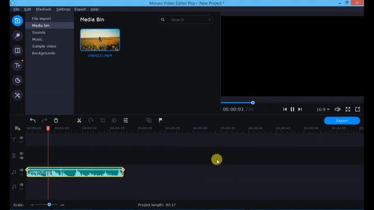
Task: Skip to next frame in preview
Action: [x=300, y=109]
